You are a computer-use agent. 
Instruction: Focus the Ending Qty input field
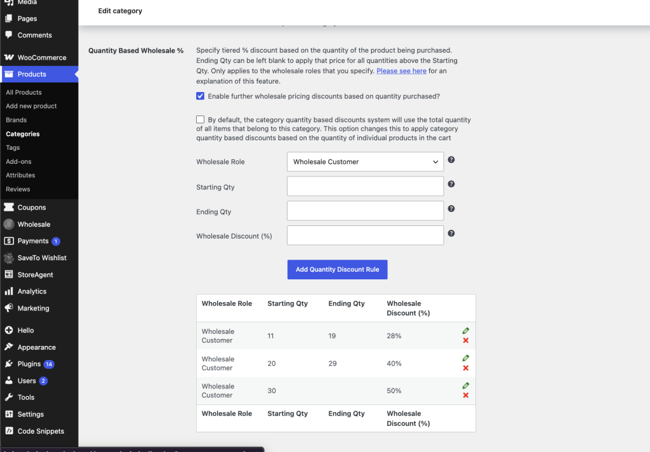pyautogui.click(x=365, y=211)
